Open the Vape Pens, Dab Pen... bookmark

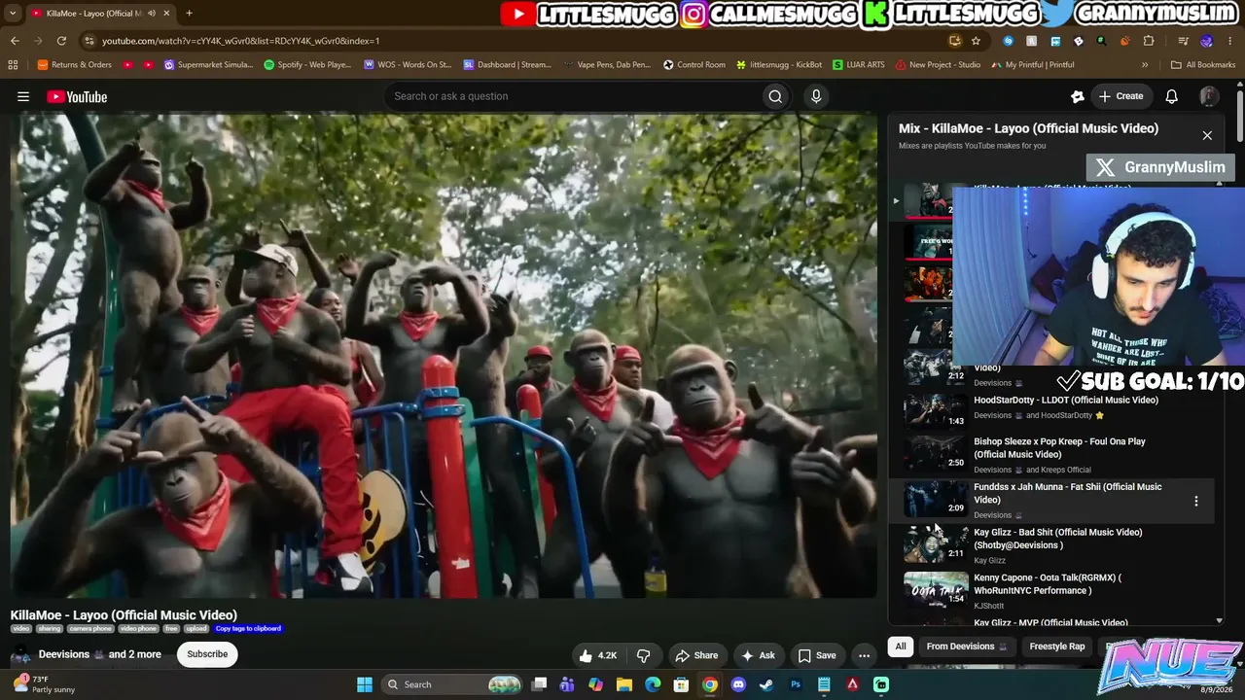(x=607, y=65)
